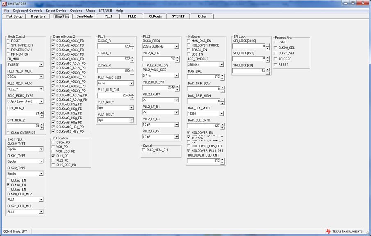This screenshot has width=371, height=236.
Task: Switch to the BurstMode tab
Action: click(x=84, y=16)
